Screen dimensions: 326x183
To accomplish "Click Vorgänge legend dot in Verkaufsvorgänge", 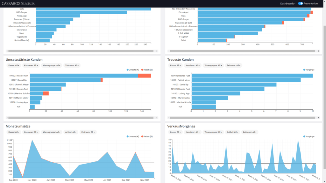I will (304, 136).
